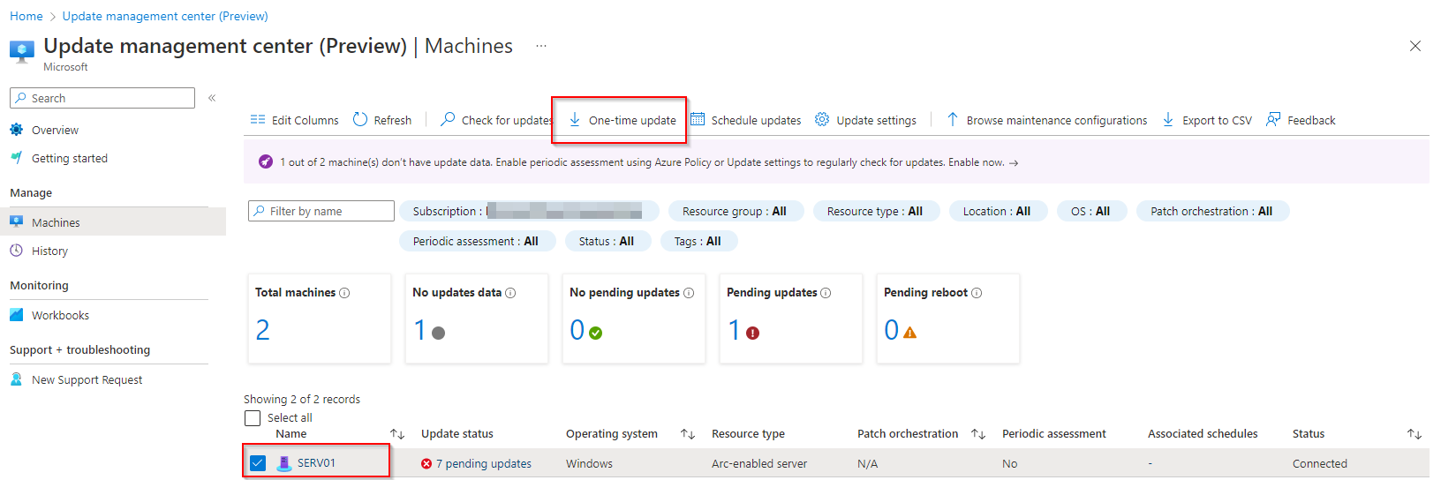Screen dimensions: 1441x480
Task: Open the OS filter pill
Action: click(1091, 211)
